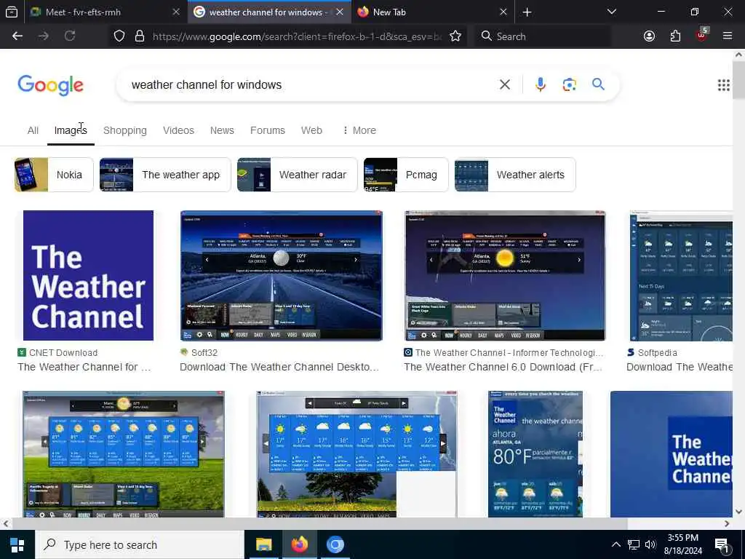The image size is (745, 559).
Task: Open the Chromium taskbar icon
Action: [x=335, y=544]
